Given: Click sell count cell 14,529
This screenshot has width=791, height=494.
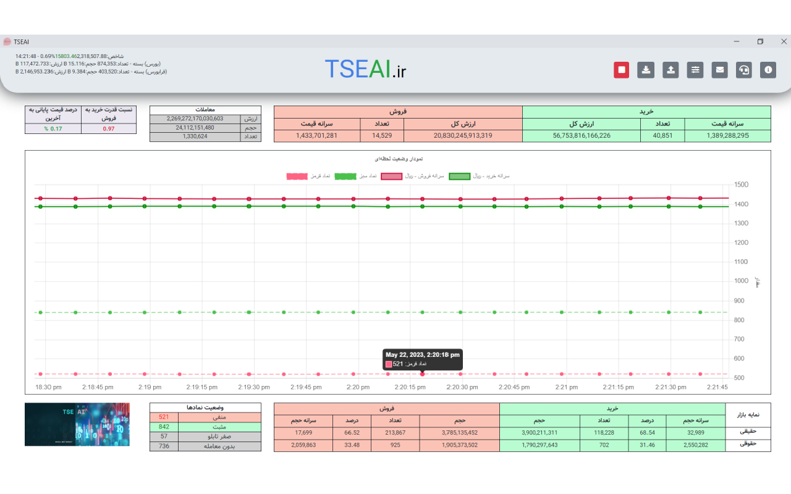Looking at the screenshot, I should coord(382,136).
